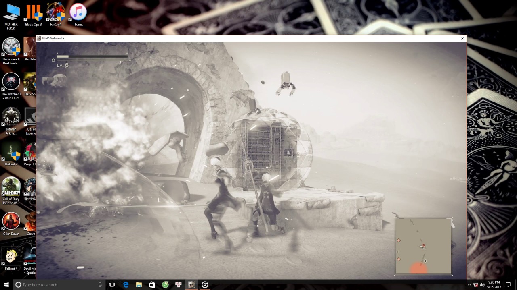Open the Action Center notifications icon
This screenshot has width=517, height=290.
pos(508,285)
